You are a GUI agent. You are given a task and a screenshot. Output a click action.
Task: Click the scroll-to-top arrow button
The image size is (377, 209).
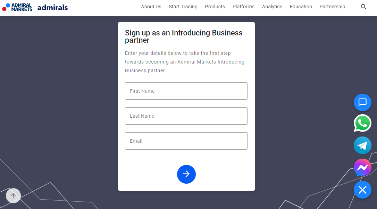pos(13,195)
